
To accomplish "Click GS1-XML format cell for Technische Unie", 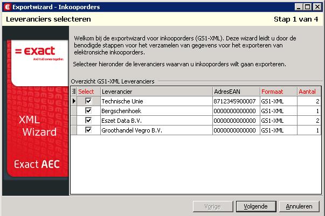I will 279,101.
